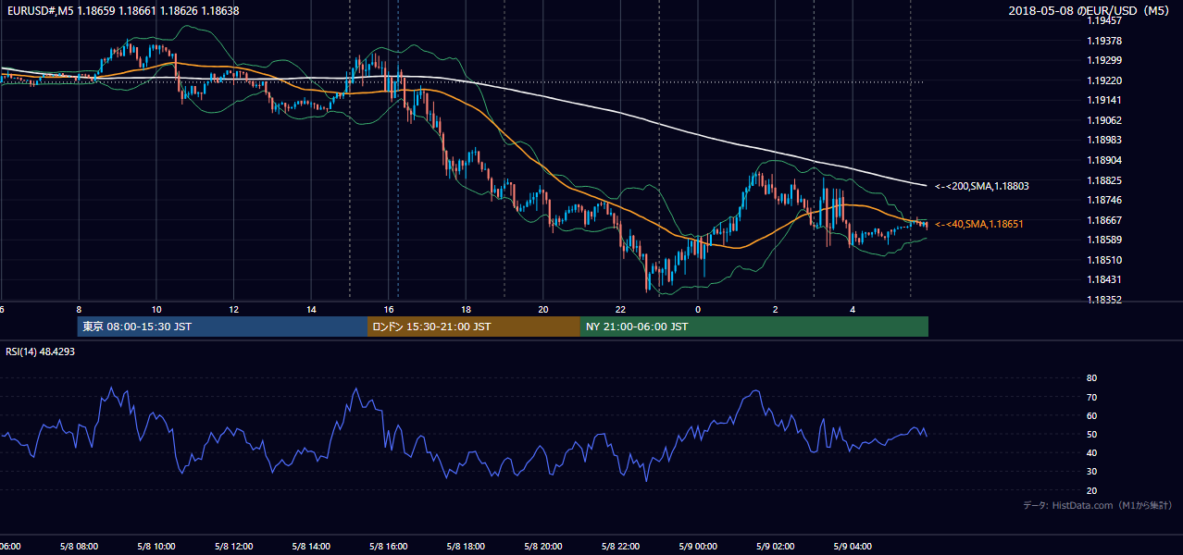The width and height of the screenshot is (1183, 555).
Task: Click price axis value 1.18667
Action: [x=1103, y=220]
